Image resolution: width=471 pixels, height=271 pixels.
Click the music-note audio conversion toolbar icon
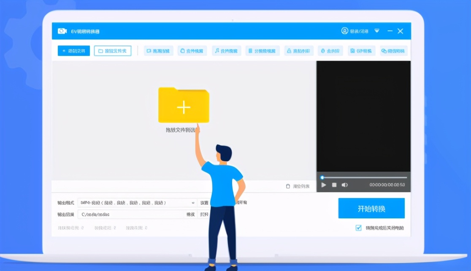pyautogui.click(x=226, y=50)
